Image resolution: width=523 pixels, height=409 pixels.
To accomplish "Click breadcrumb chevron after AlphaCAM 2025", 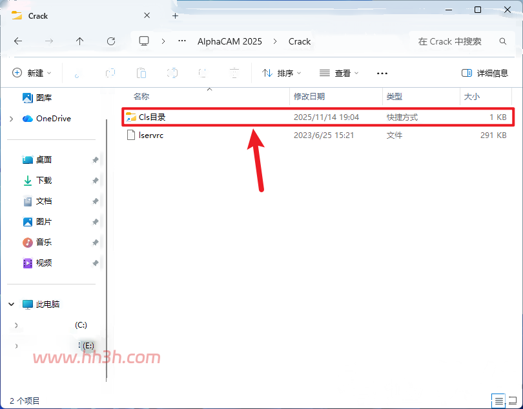I will click(275, 41).
